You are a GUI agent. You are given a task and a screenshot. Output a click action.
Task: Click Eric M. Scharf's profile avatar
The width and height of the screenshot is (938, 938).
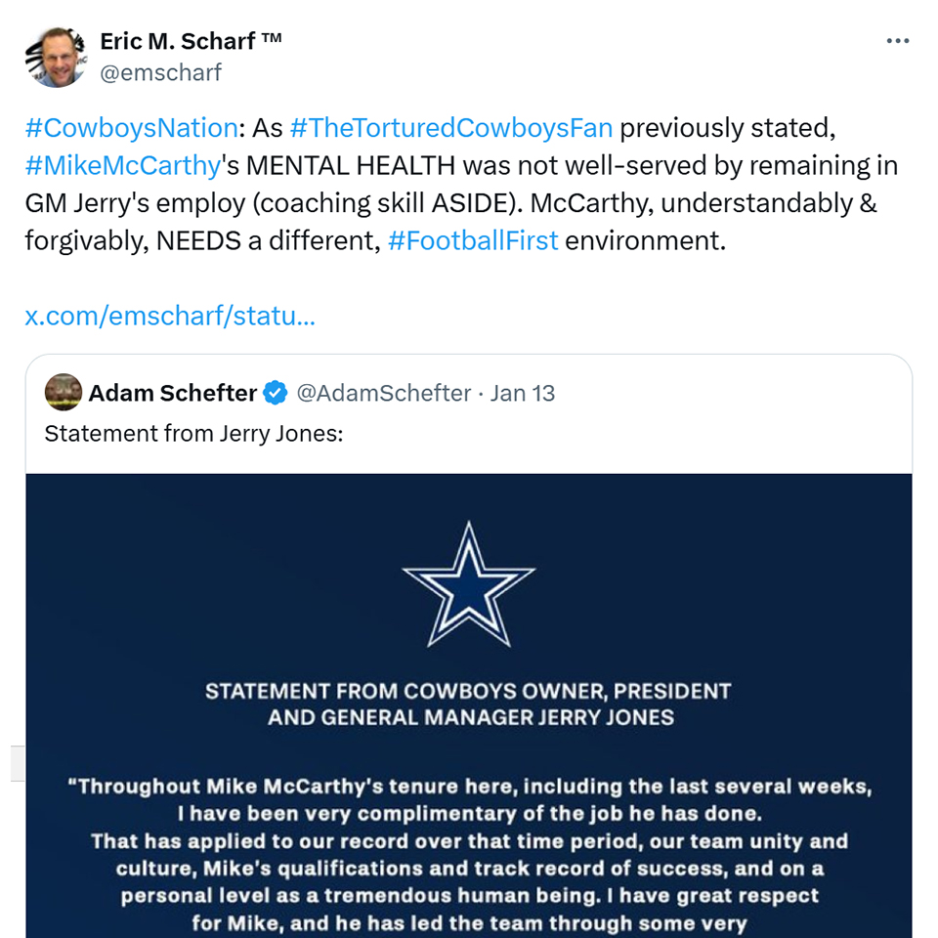tap(57, 58)
